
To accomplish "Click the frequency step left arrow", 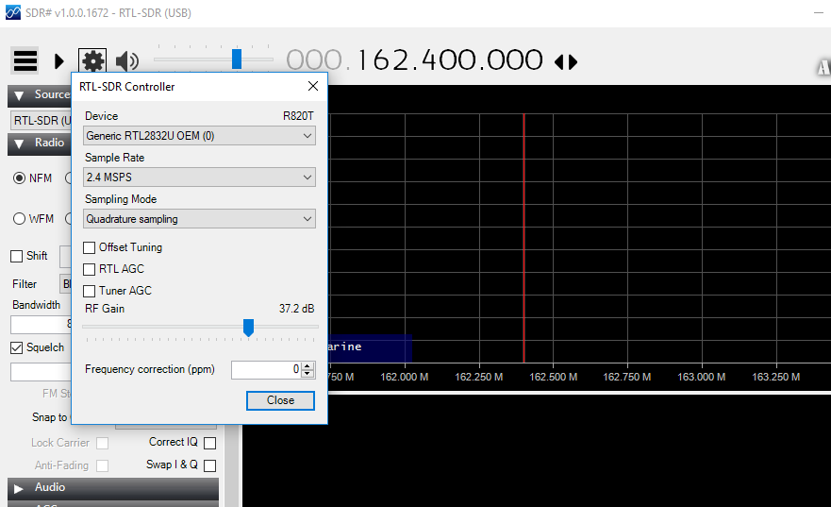I will (x=559, y=62).
